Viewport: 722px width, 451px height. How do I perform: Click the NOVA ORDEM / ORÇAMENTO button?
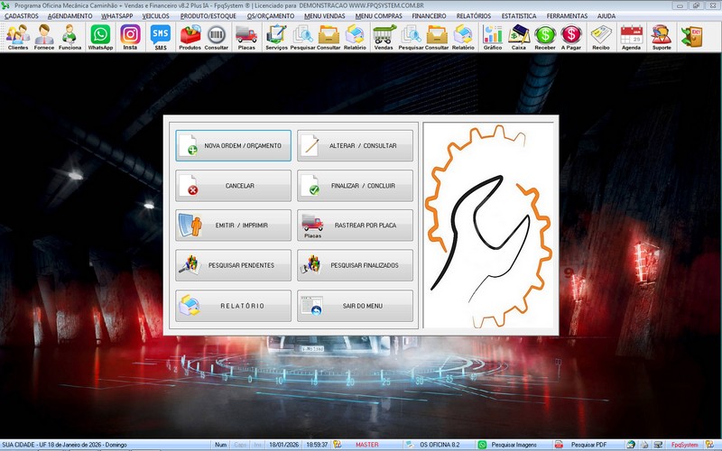click(233, 145)
